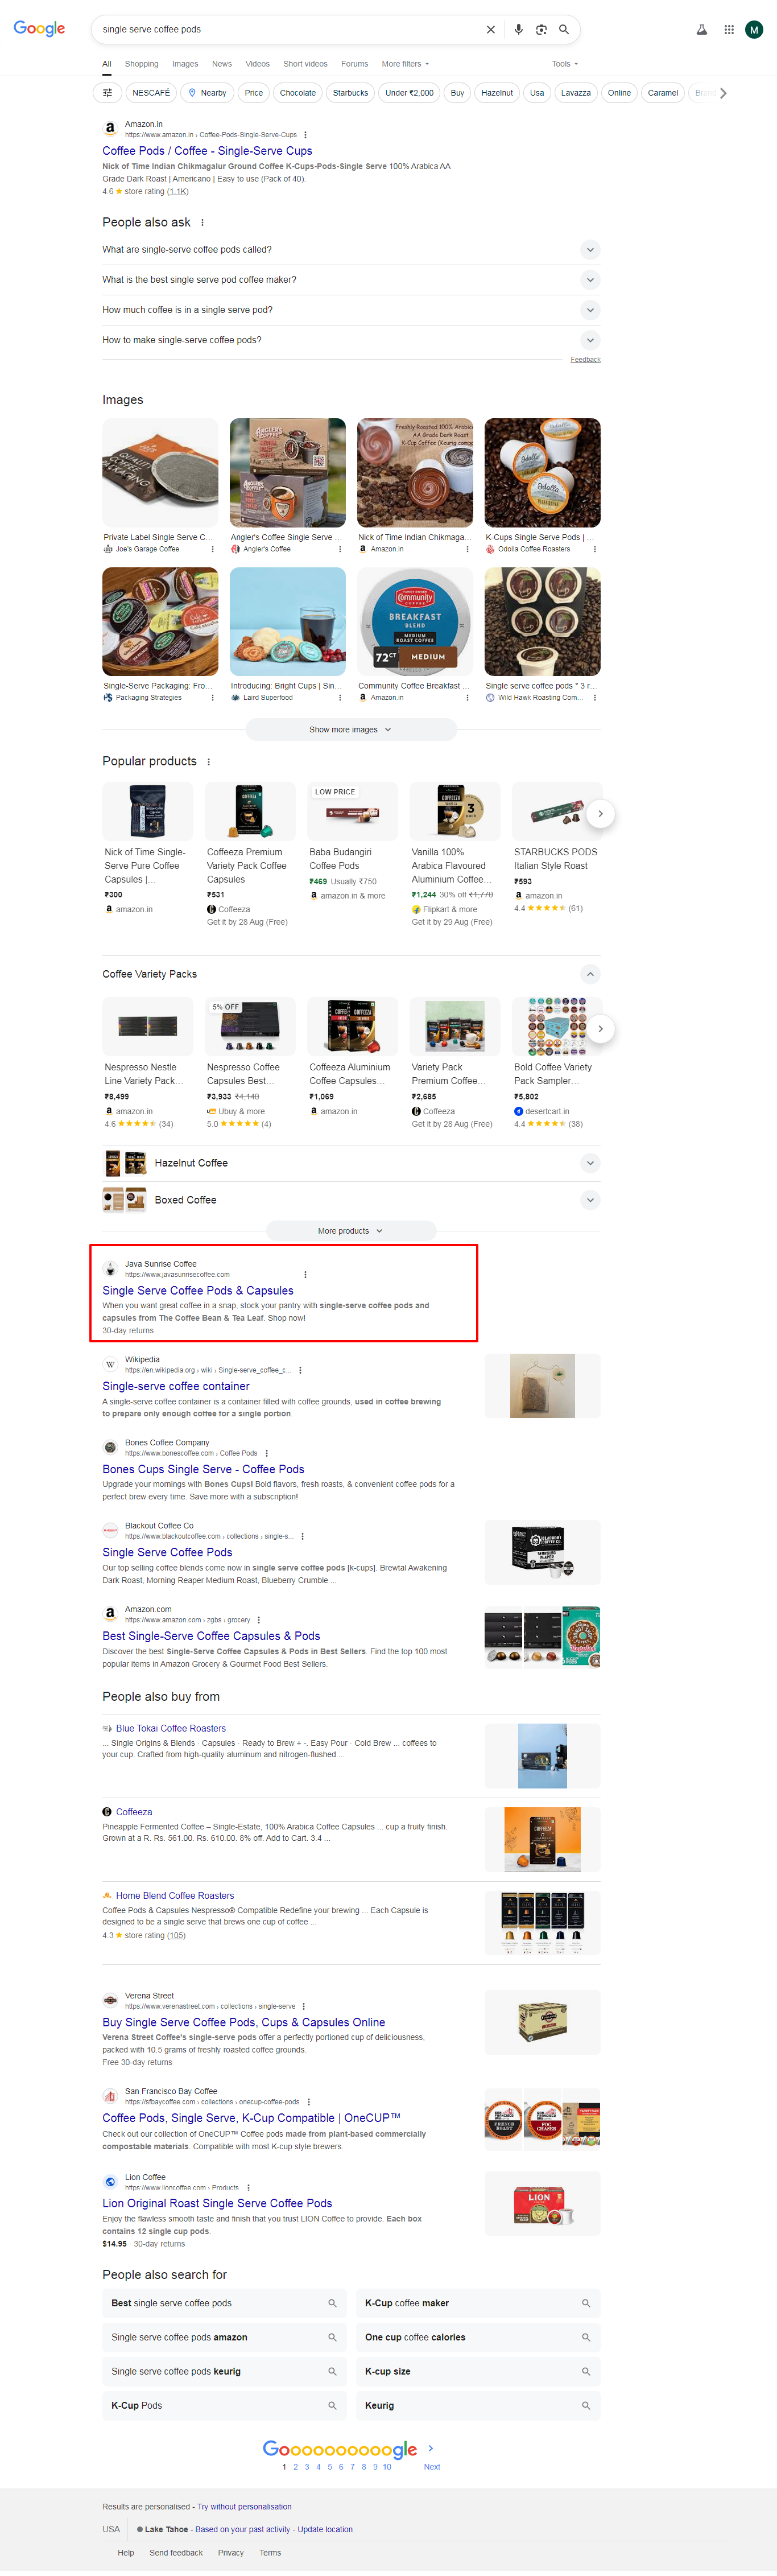
Task: Search 'Best single serve coffee pods' suggestion
Action: [224, 2303]
